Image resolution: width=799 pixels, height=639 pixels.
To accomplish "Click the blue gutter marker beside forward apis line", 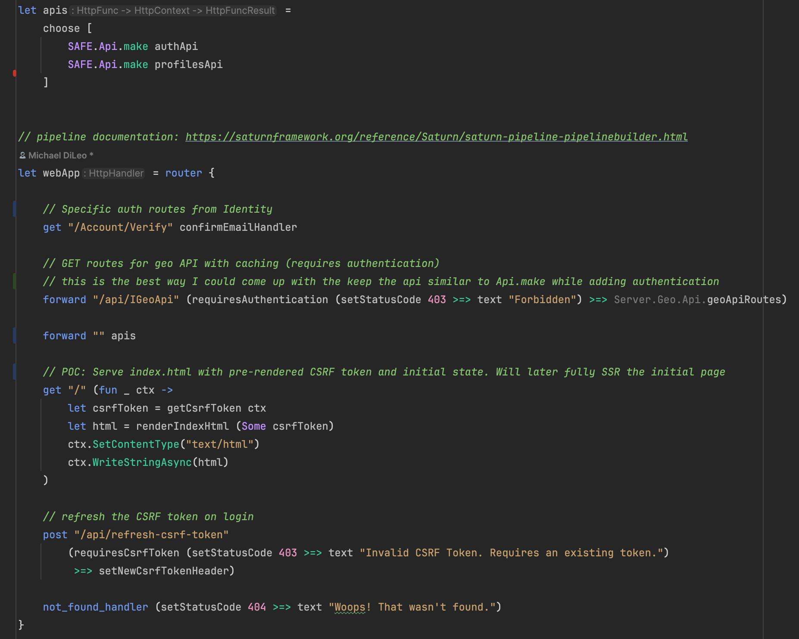I will tap(16, 335).
